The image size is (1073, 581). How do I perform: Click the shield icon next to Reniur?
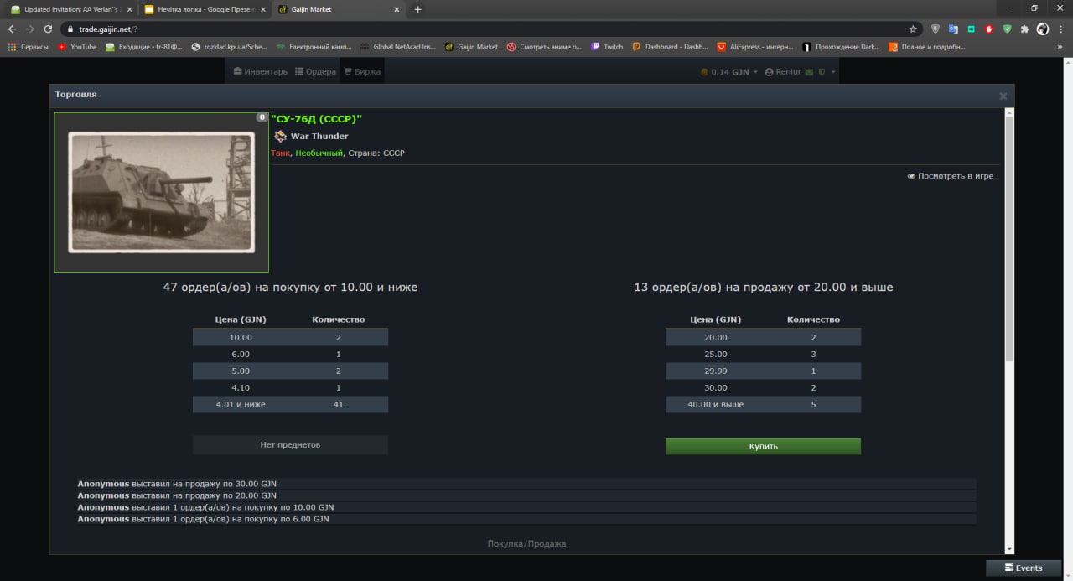(822, 72)
